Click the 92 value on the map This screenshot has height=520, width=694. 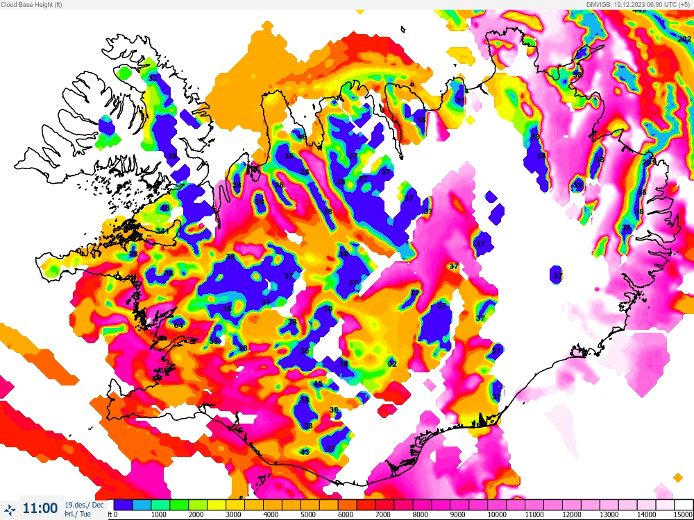pos(392,364)
